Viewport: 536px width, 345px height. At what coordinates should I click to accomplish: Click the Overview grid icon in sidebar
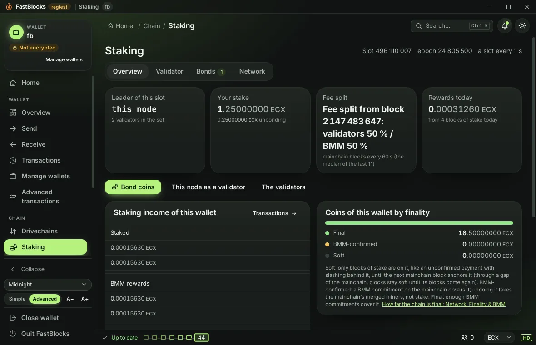(x=13, y=113)
